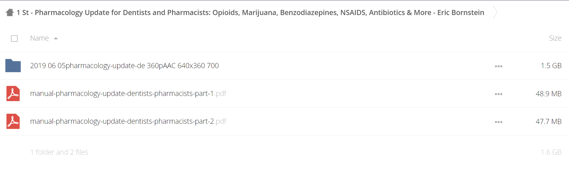Viewport: 569px width, 170px height.
Task: Open manual-pharmacology-update-dentists-pharmacists-part-1.pdf
Action: (x=128, y=93)
